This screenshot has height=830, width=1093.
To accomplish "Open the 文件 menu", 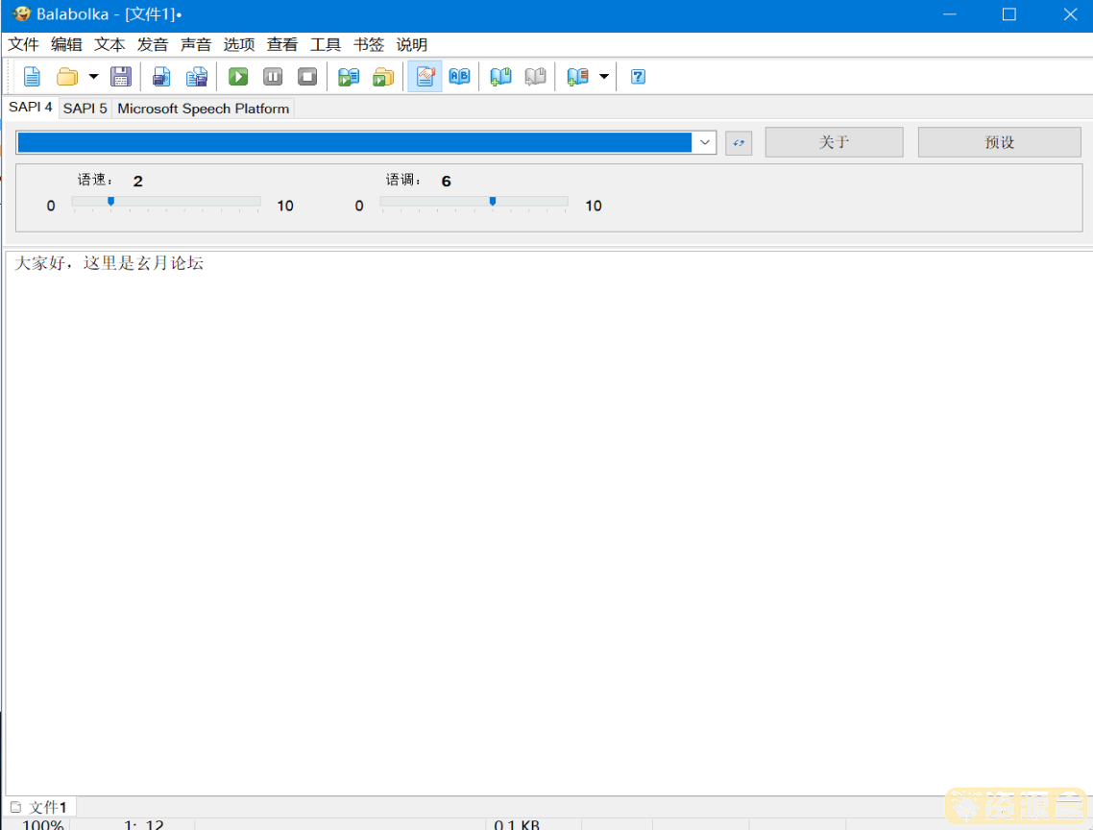I will [24, 44].
